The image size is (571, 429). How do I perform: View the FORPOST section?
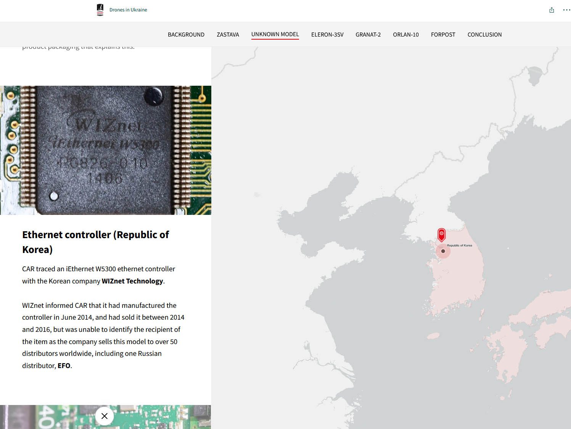coord(443,35)
